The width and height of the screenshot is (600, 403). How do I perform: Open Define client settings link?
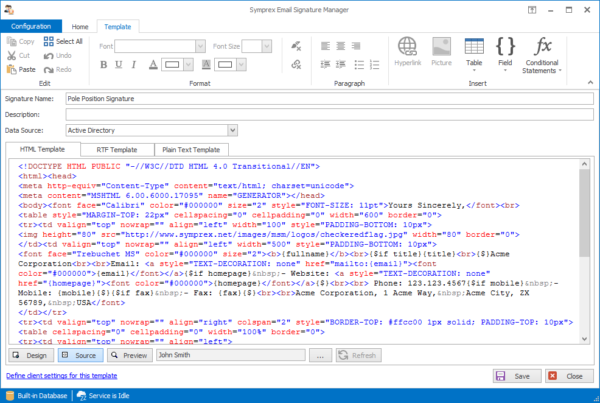61,376
